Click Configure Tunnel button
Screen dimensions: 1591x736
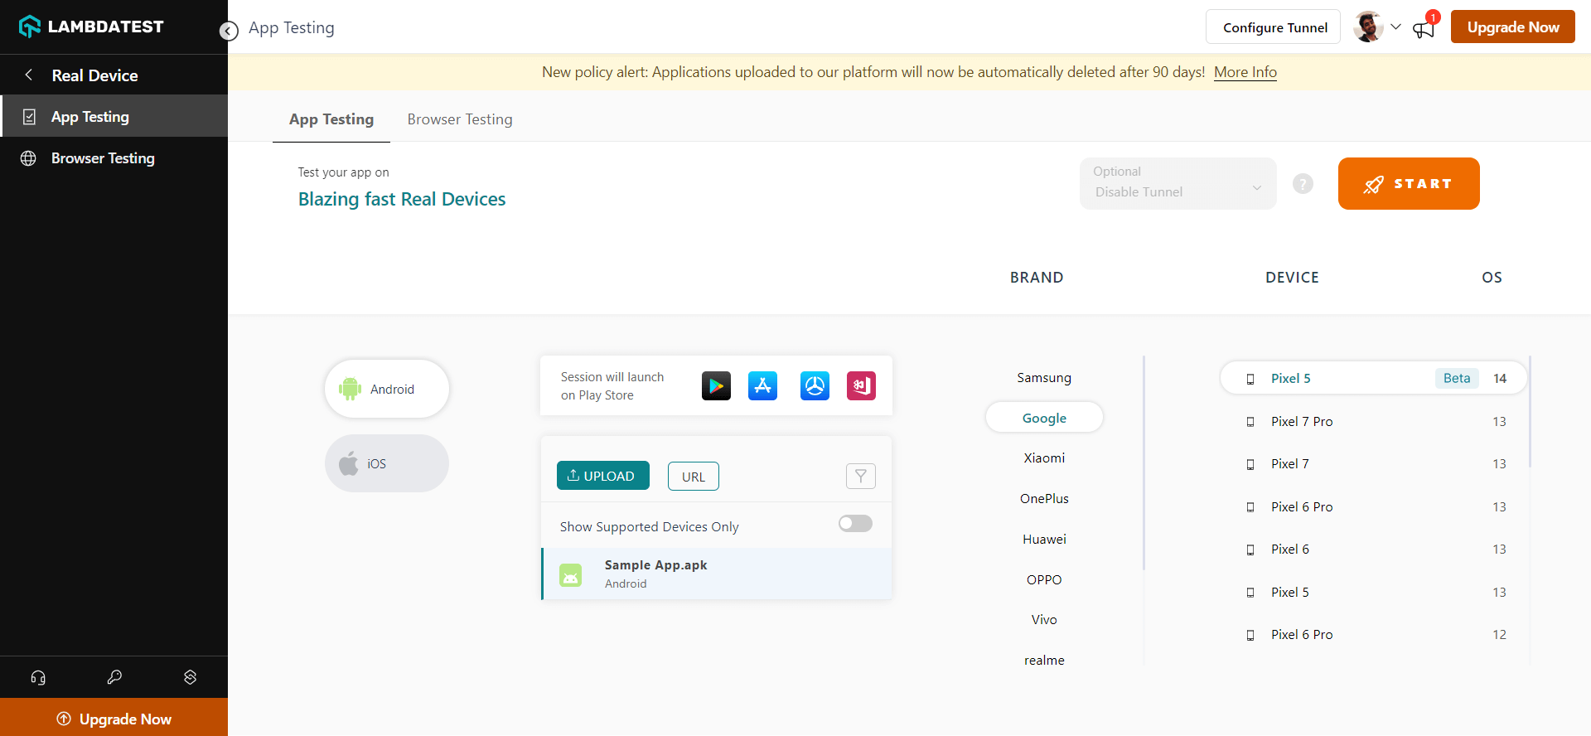pos(1273,27)
